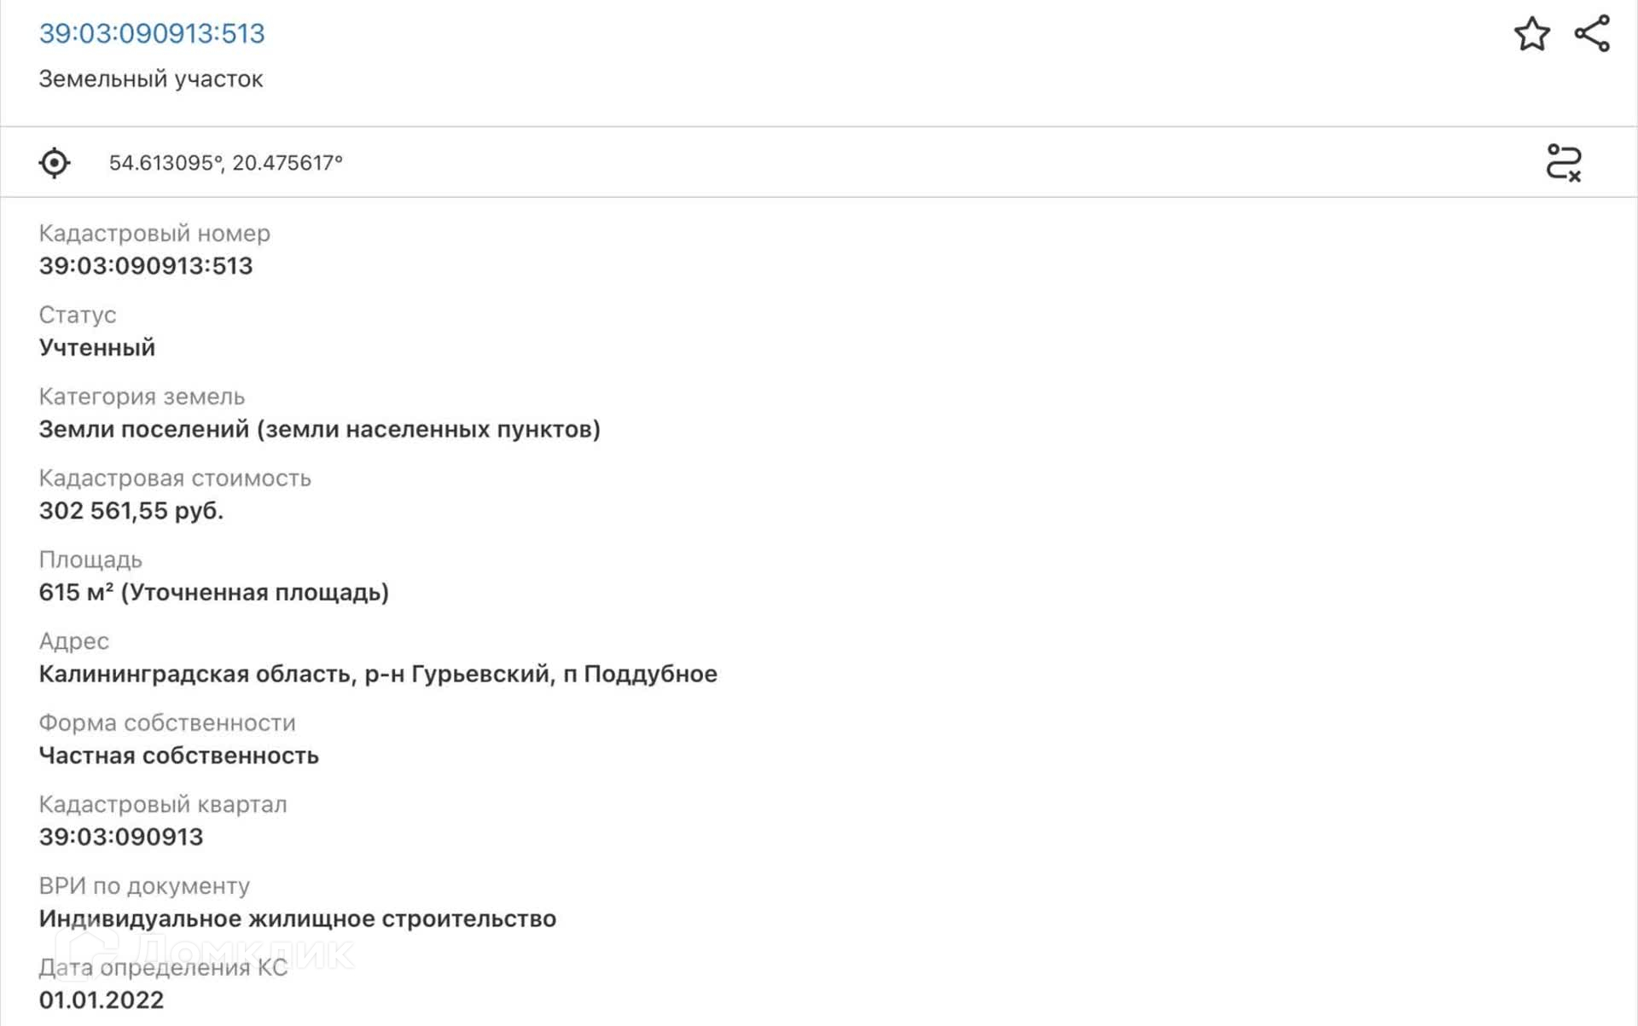
Task: Click Индивидуальное жилищное строительство text
Action: pyautogui.click(x=297, y=919)
